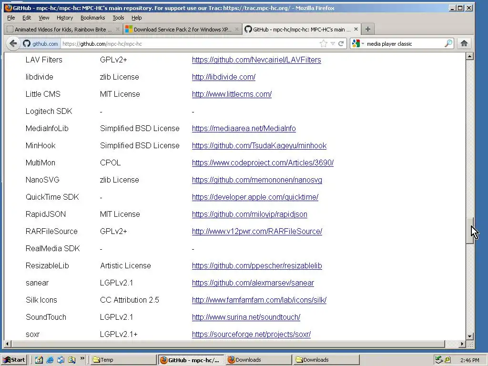
Task: Go back using the back arrow button
Action: pyautogui.click(x=13, y=43)
